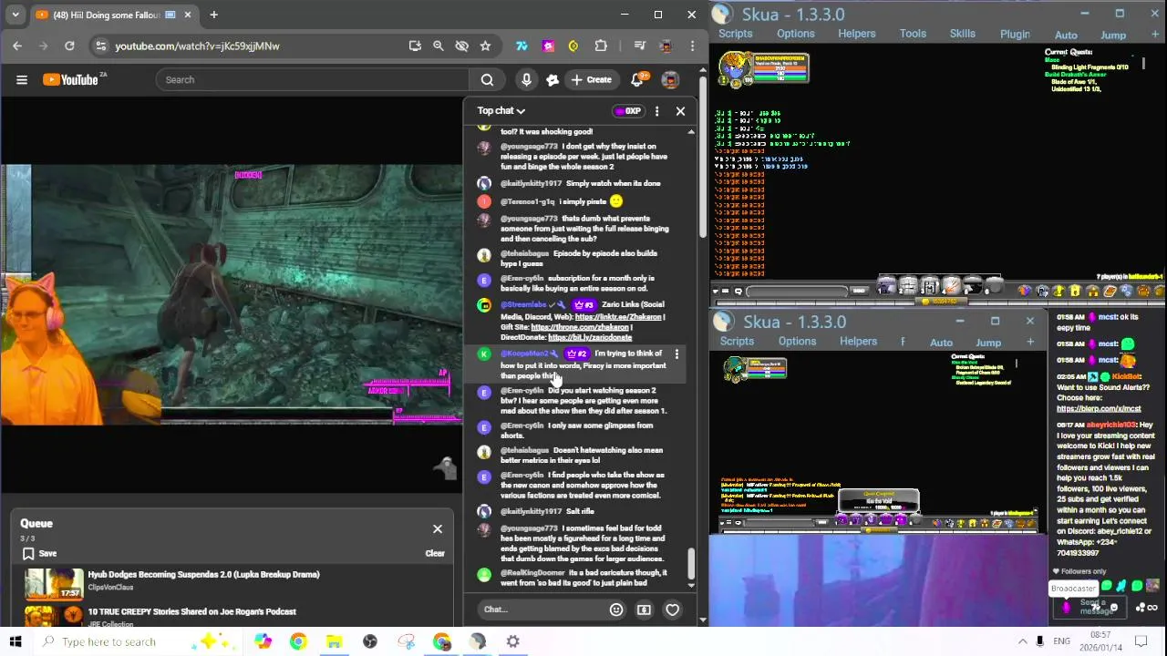Screen dimensions: 1167x656
Task: Open Helpers menu in top Skua window
Action: click(857, 34)
